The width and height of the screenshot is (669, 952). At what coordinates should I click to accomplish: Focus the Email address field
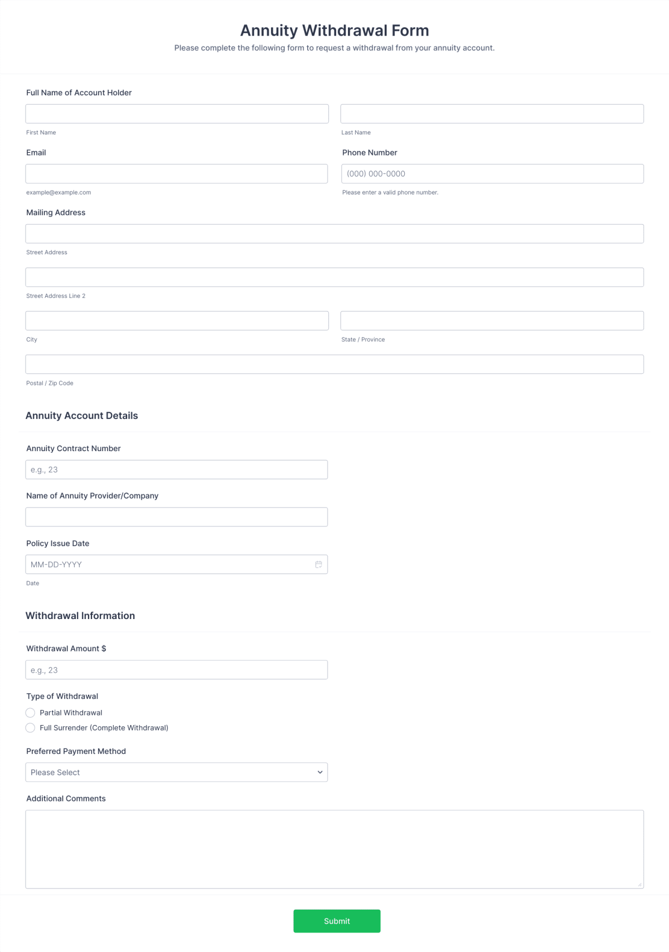(x=177, y=173)
